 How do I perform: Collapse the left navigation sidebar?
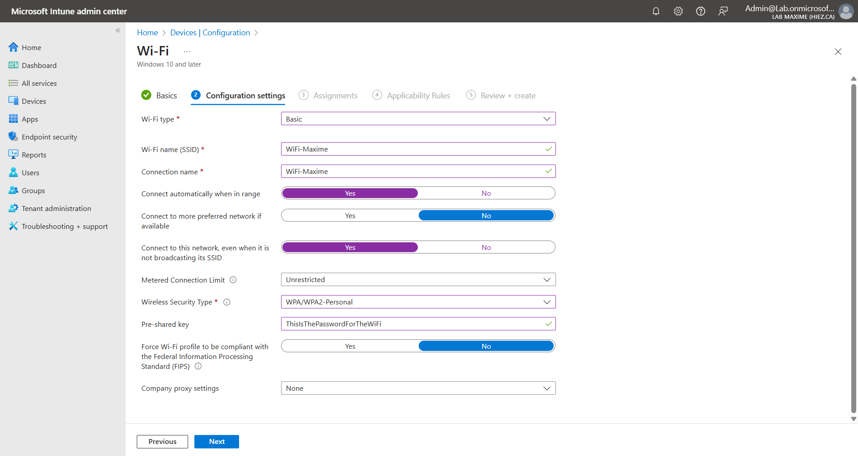[x=118, y=30]
